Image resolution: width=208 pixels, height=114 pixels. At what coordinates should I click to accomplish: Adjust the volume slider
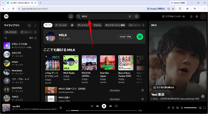pyautogui.click(x=191, y=108)
